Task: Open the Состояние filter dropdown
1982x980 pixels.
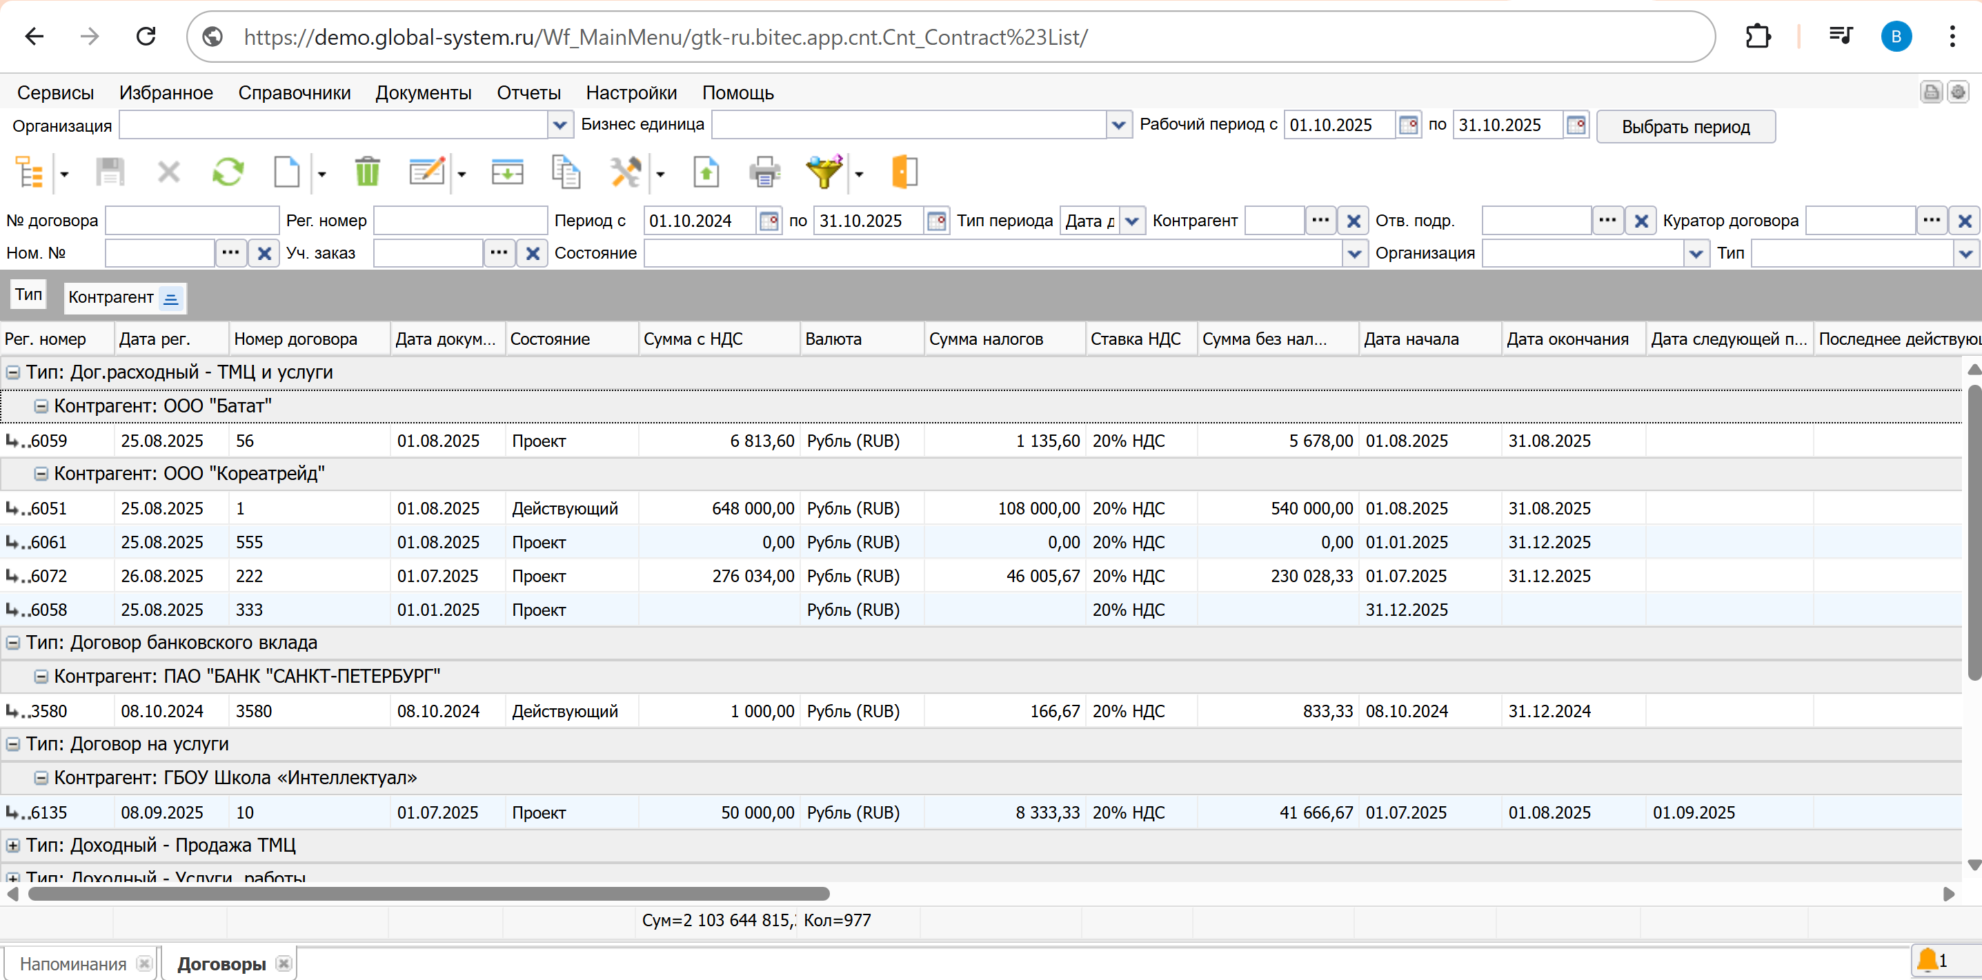Action: click(x=1354, y=253)
